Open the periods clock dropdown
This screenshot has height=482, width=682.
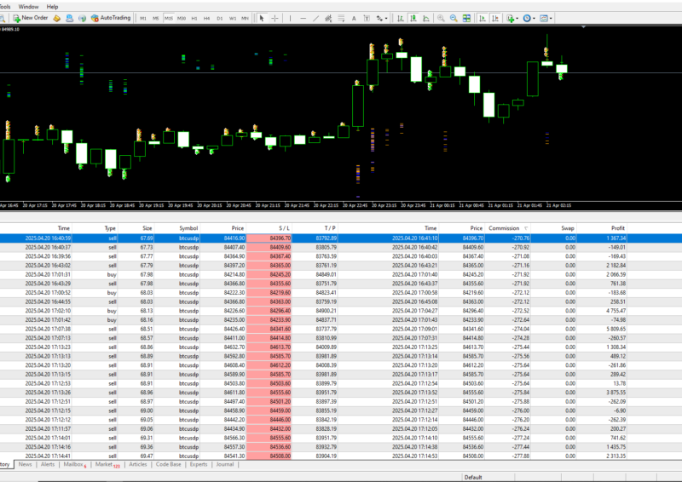pyautogui.click(x=530, y=17)
